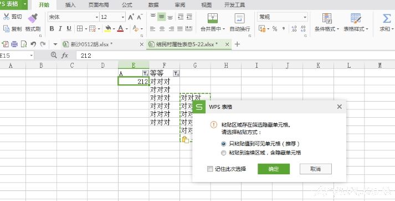Open the number format 常规 dropdown
The image size is (395, 201).
[x=305, y=17]
